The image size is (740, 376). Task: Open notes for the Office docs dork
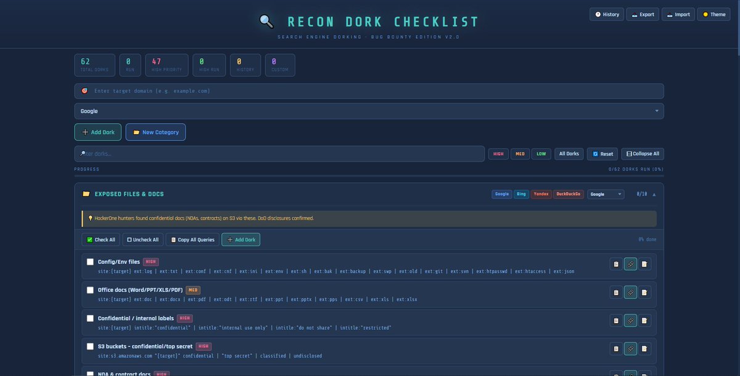644,292
